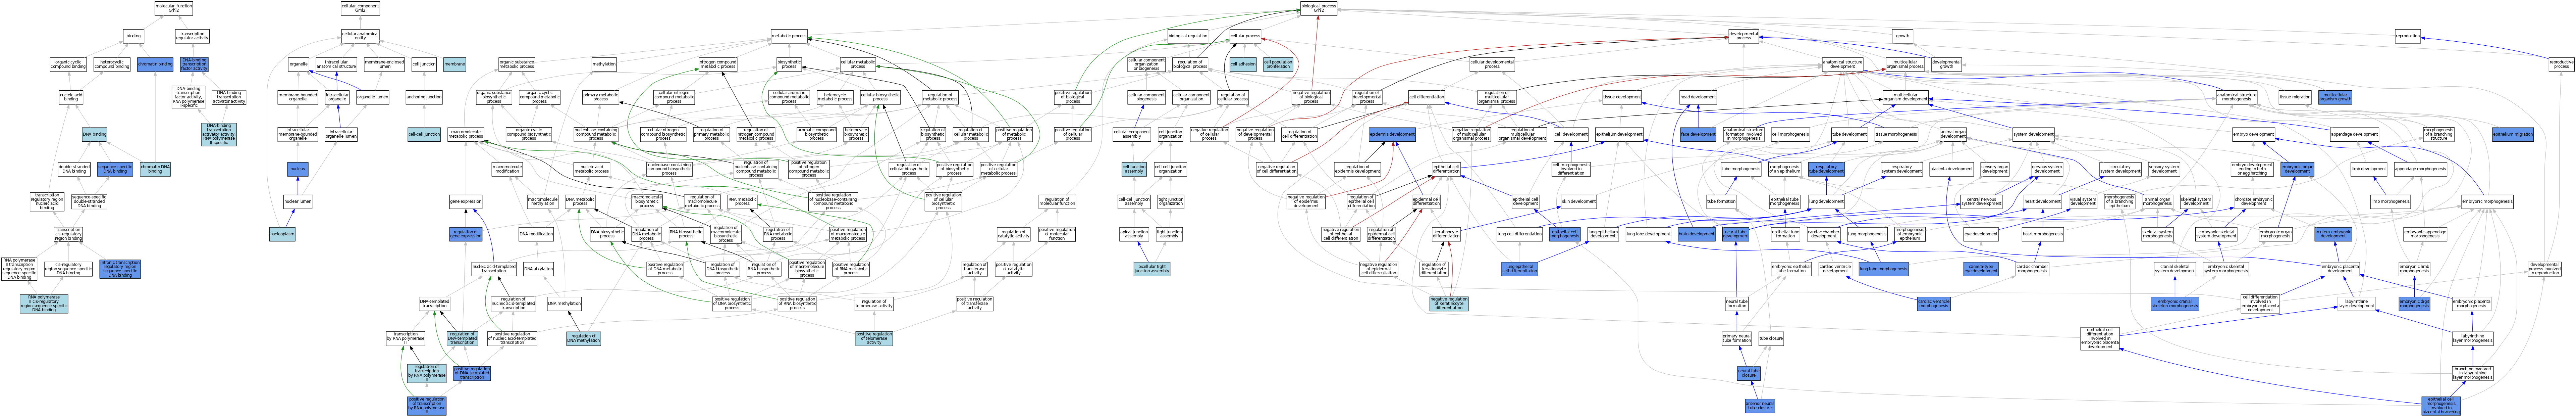Click the "molecular_function" root node
This screenshot has width=2576, height=417.
click(x=174, y=8)
